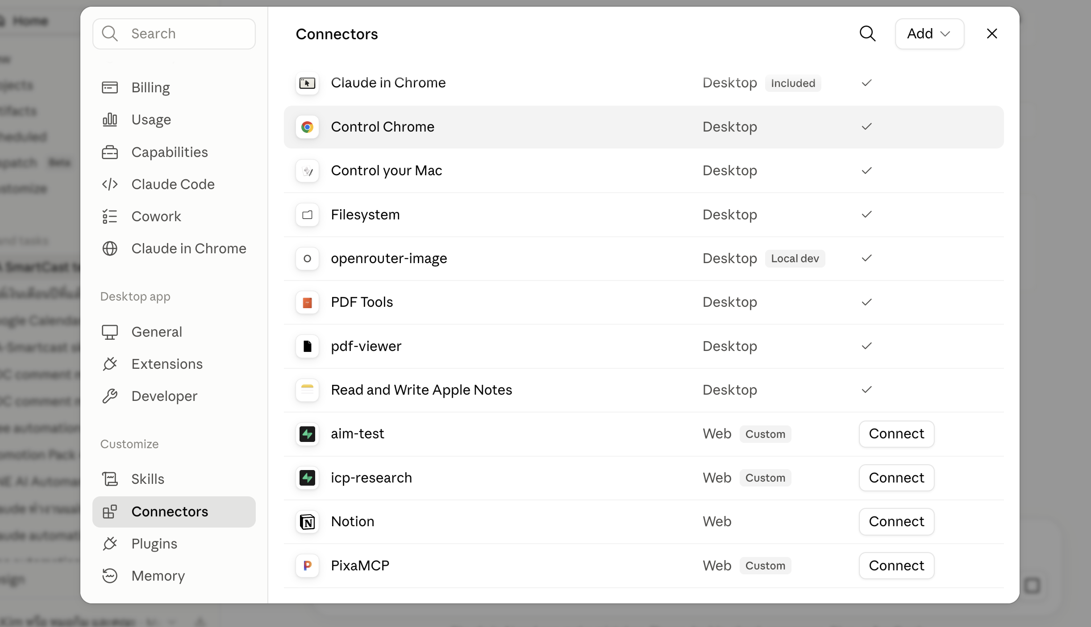Click the Skills scroll icon
Image resolution: width=1091 pixels, height=627 pixels.
[110, 479]
